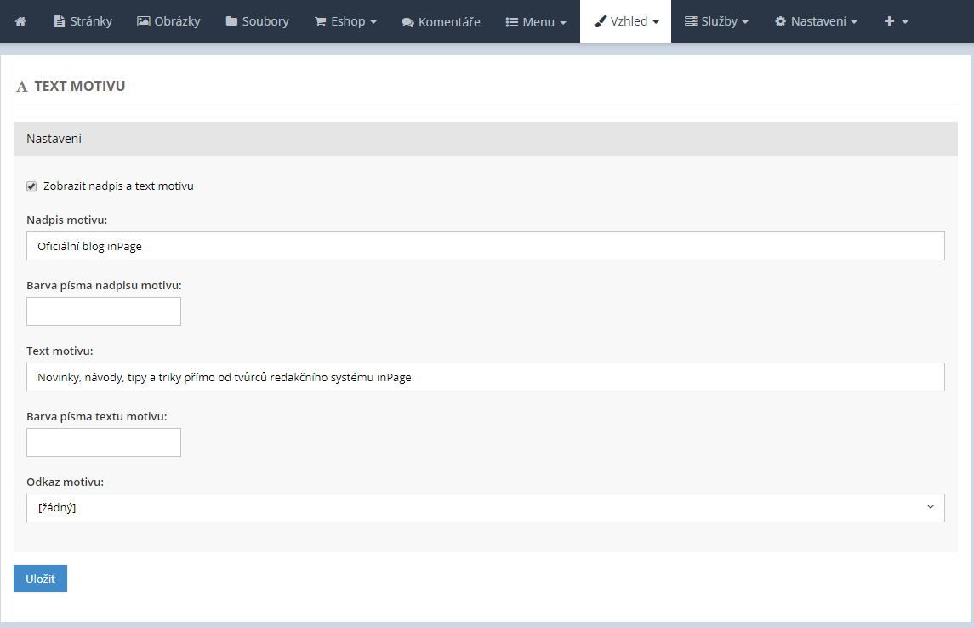Open the Menu navigation dropdown
This screenshot has height=628, width=974.
pyautogui.click(x=536, y=21)
